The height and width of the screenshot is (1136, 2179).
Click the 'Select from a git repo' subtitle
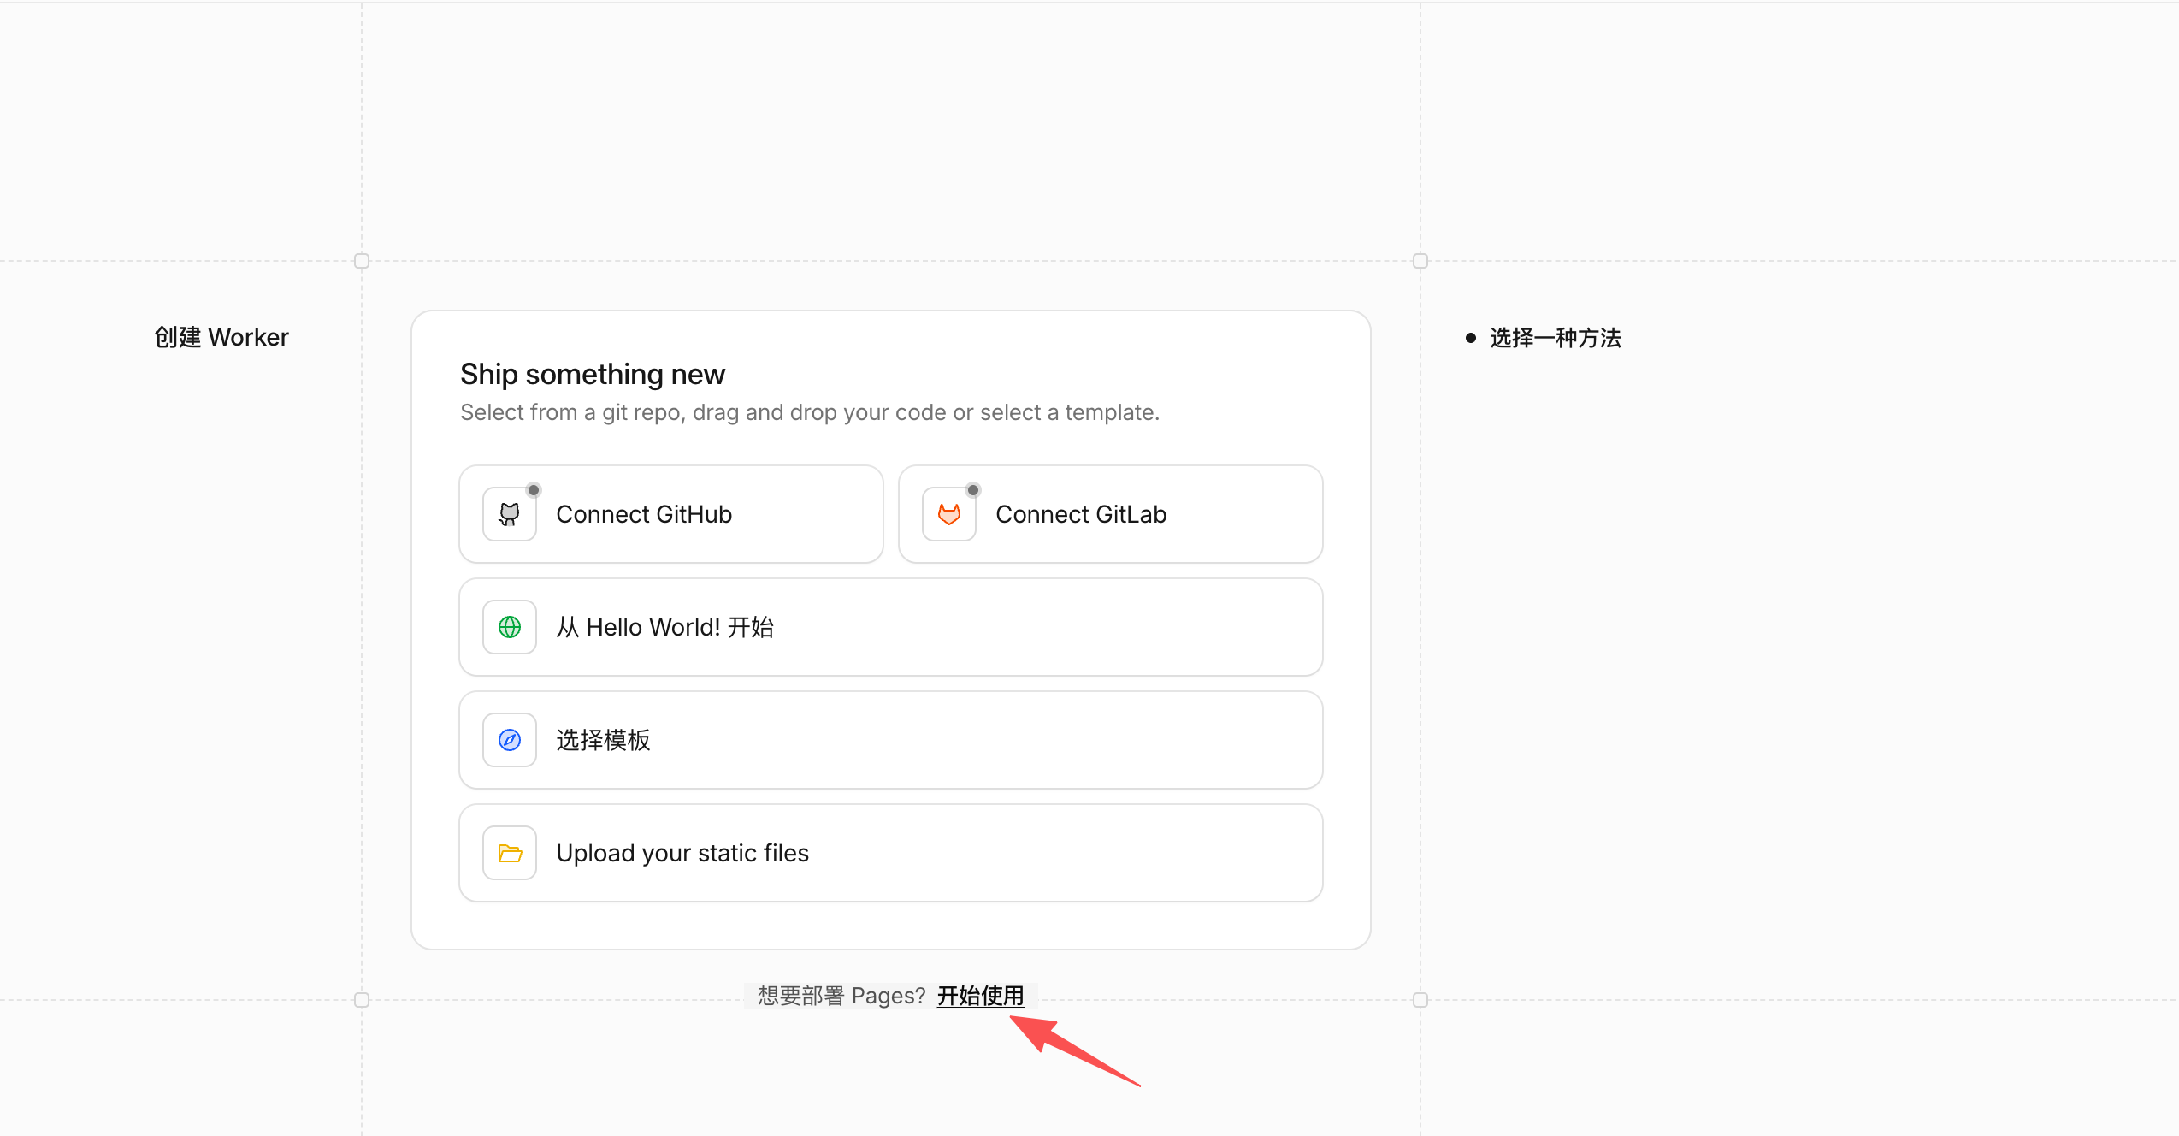[x=810, y=412]
